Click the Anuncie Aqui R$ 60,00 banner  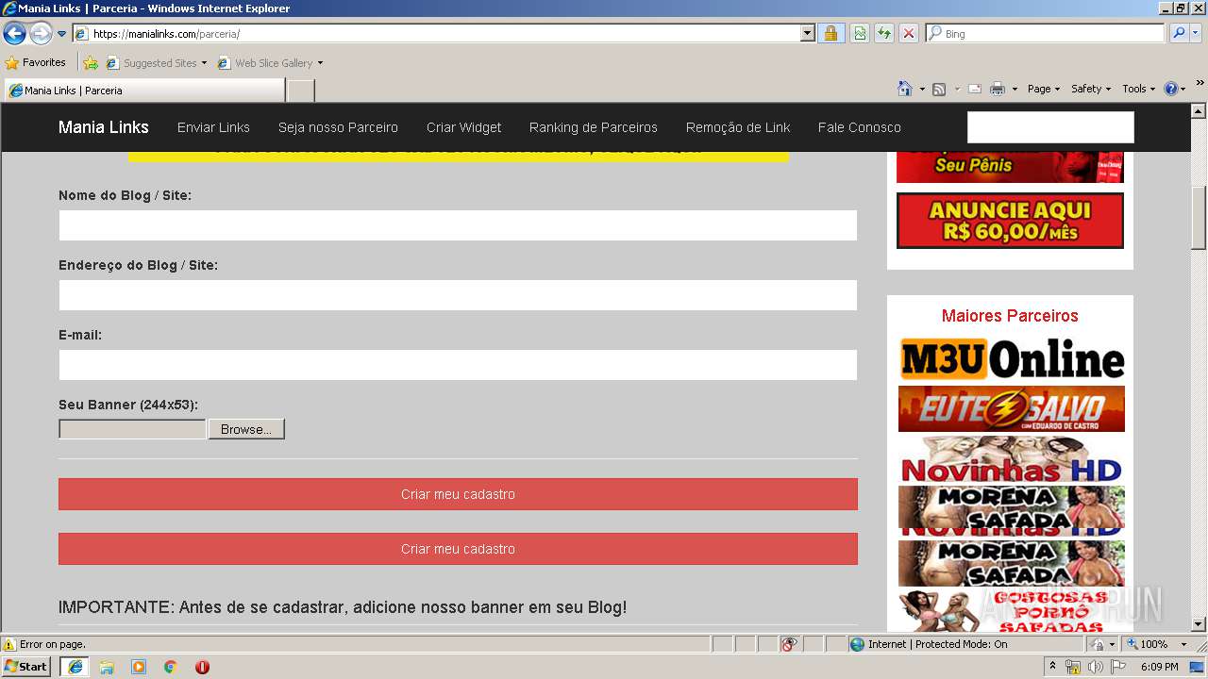coord(1010,221)
